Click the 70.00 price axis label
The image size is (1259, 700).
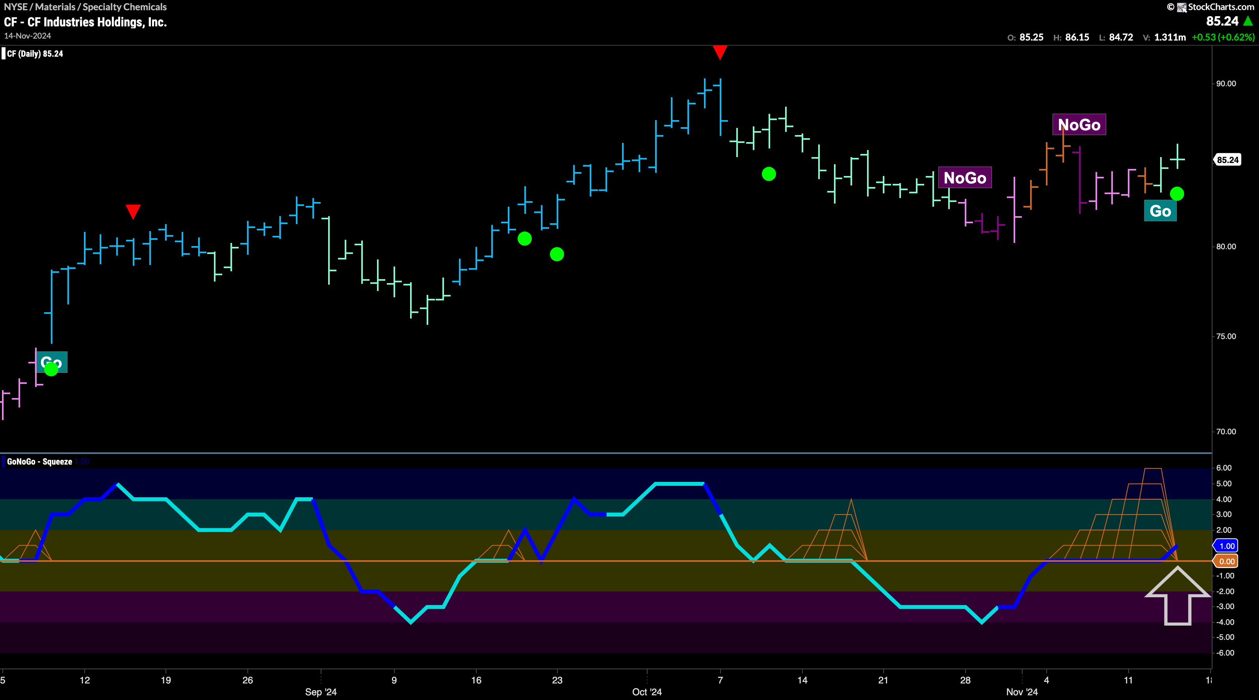pyautogui.click(x=1226, y=432)
